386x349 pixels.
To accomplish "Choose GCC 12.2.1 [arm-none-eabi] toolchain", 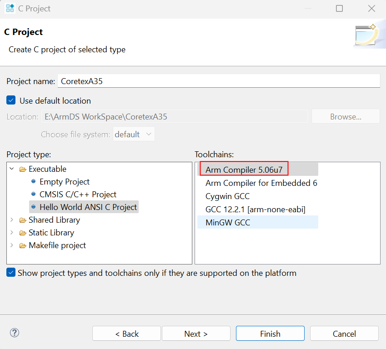I will click(x=255, y=209).
